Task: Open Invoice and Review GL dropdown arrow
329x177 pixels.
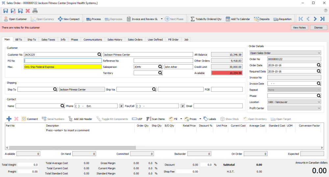Action: pyautogui.click(x=162, y=19)
